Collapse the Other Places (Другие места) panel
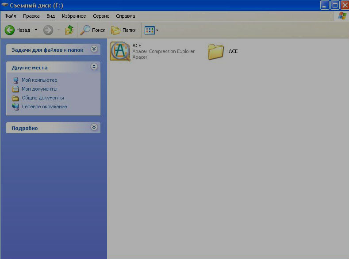 click(94, 67)
